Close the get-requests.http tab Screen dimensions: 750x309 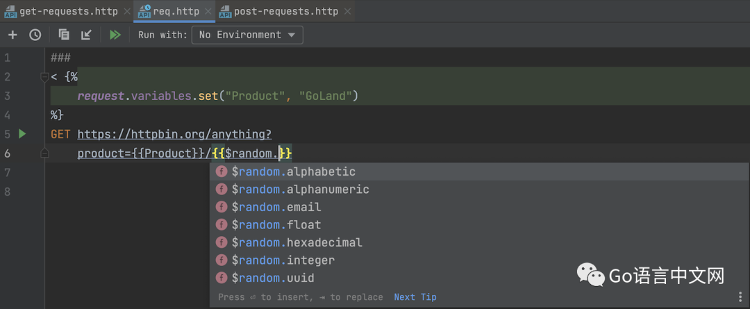tap(126, 12)
